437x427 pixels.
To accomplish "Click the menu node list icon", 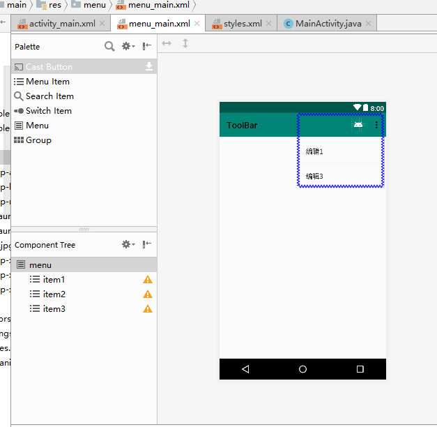I will (x=21, y=264).
